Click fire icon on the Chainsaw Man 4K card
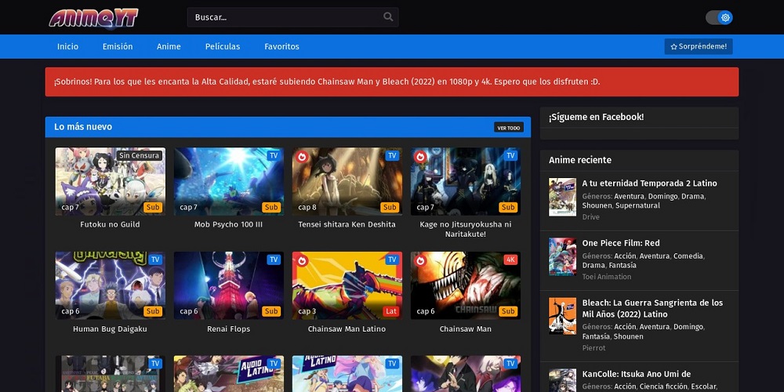 click(x=420, y=260)
